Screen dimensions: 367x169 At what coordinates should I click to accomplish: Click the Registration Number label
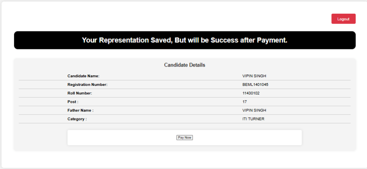87,85
